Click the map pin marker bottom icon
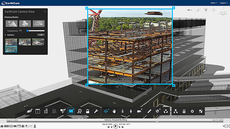The width and height of the screenshot is (230, 129). click(35, 126)
